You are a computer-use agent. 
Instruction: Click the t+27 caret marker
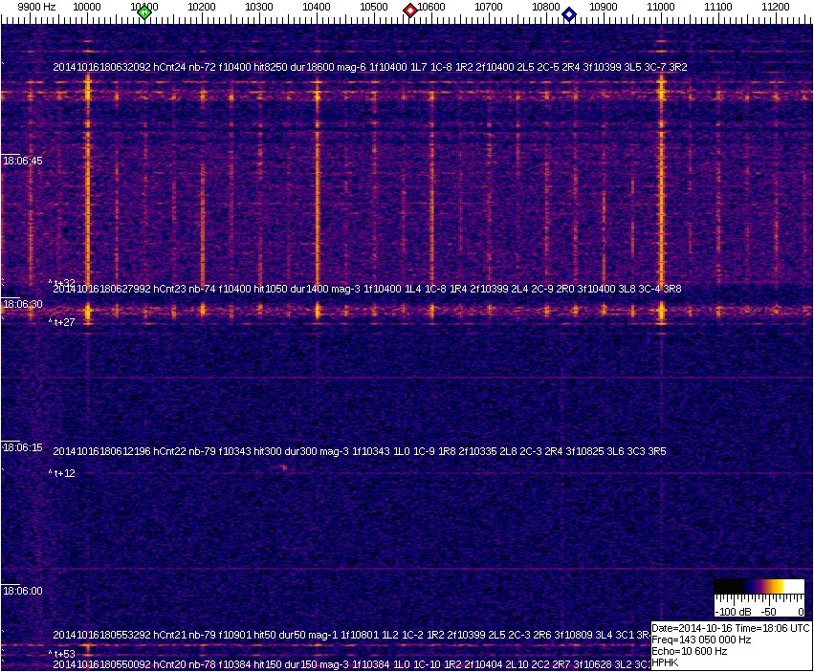(x=62, y=323)
